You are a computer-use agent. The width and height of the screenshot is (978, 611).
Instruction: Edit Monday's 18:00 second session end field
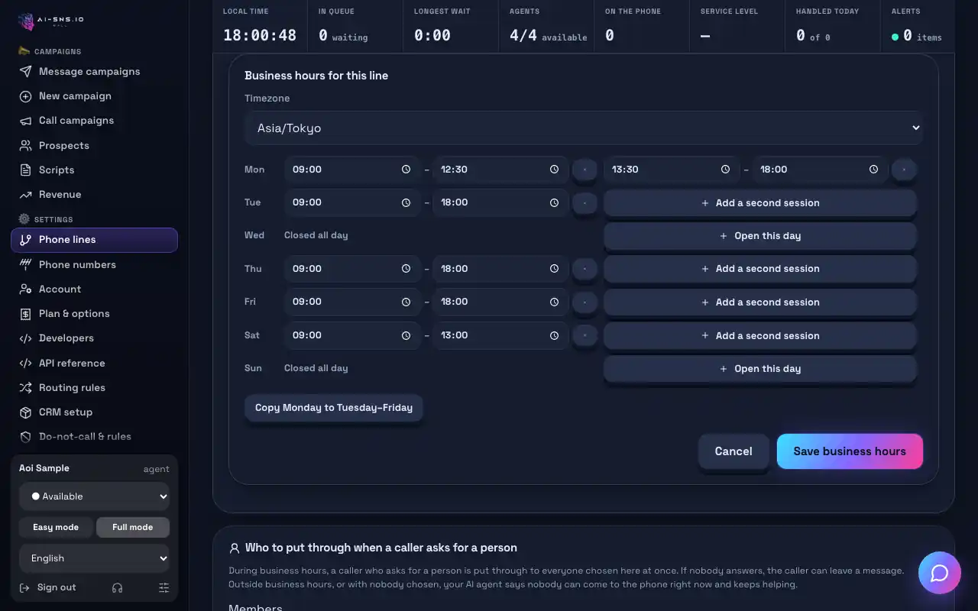coord(820,170)
